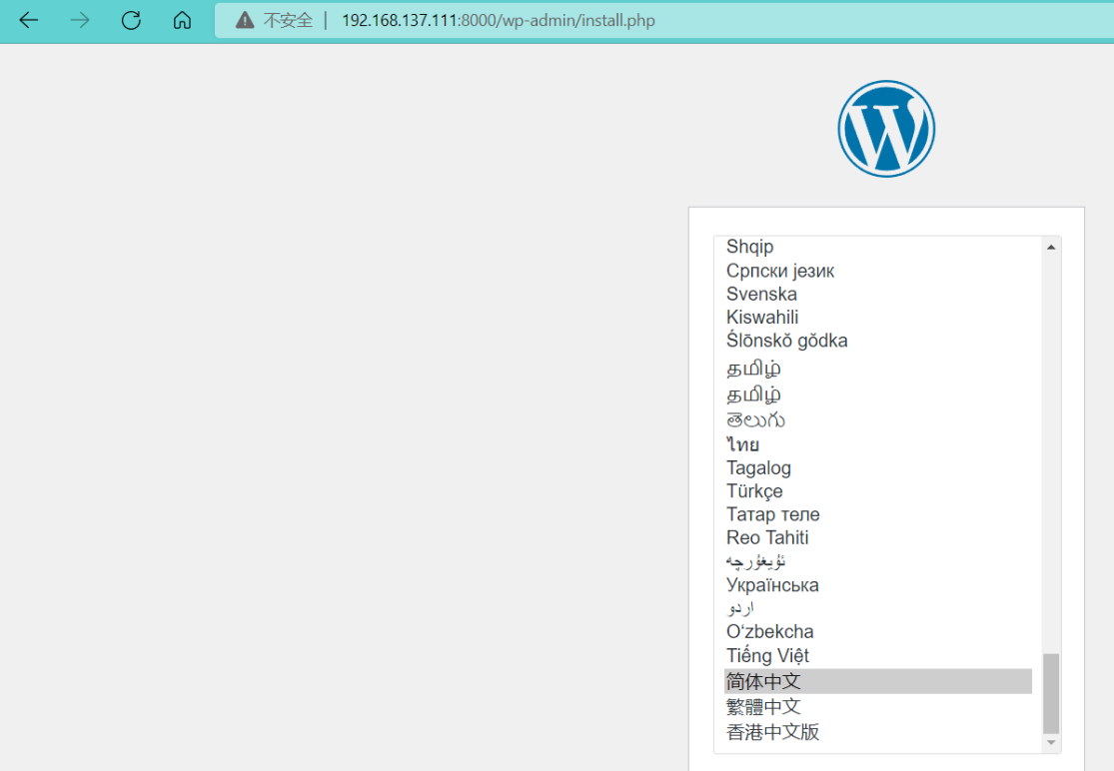
Task: Select 香港中文版 language option
Action: coord(878,732)
